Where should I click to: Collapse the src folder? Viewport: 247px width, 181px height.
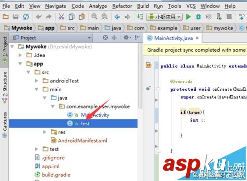click(28, 72)
